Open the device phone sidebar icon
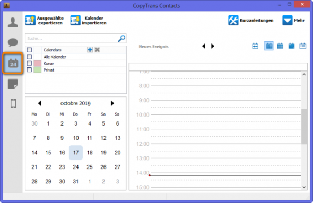This screenshot has height=203, width=313. [x=13, y=103]
